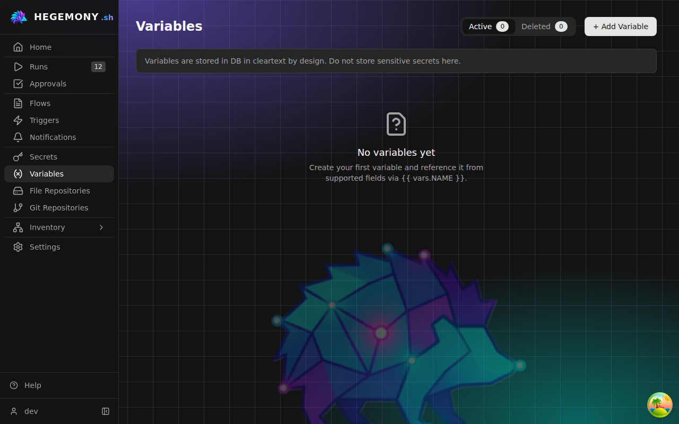The height and width of the screenshot is (424, 679).
Task: Open the Home page
Action: click(59, 47)
